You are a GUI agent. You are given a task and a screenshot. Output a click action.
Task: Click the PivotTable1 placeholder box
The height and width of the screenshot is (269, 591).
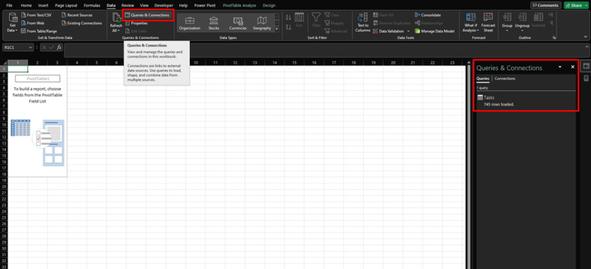click(38, 78)
